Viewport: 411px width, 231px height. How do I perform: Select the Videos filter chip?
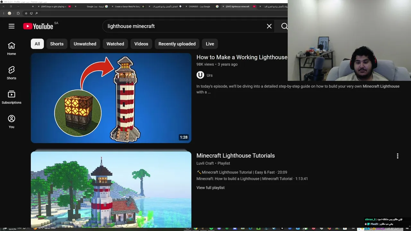pos(141,44)
